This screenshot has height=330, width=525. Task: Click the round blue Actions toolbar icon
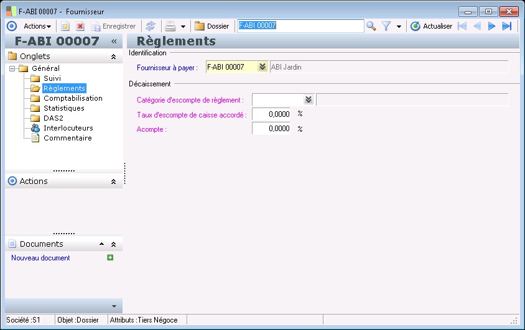coord(12,26)
